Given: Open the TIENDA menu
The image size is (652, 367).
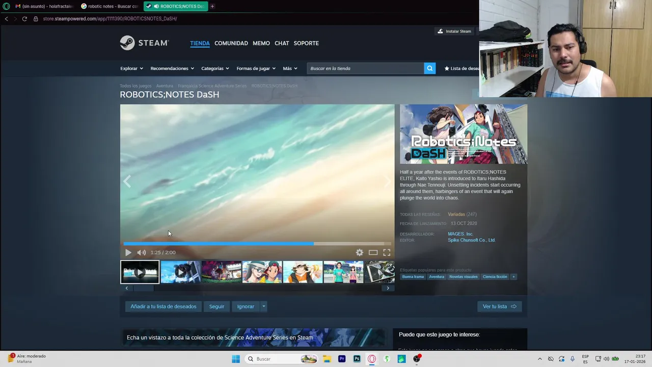Looking at the screenshot, I should click(200, 43).
